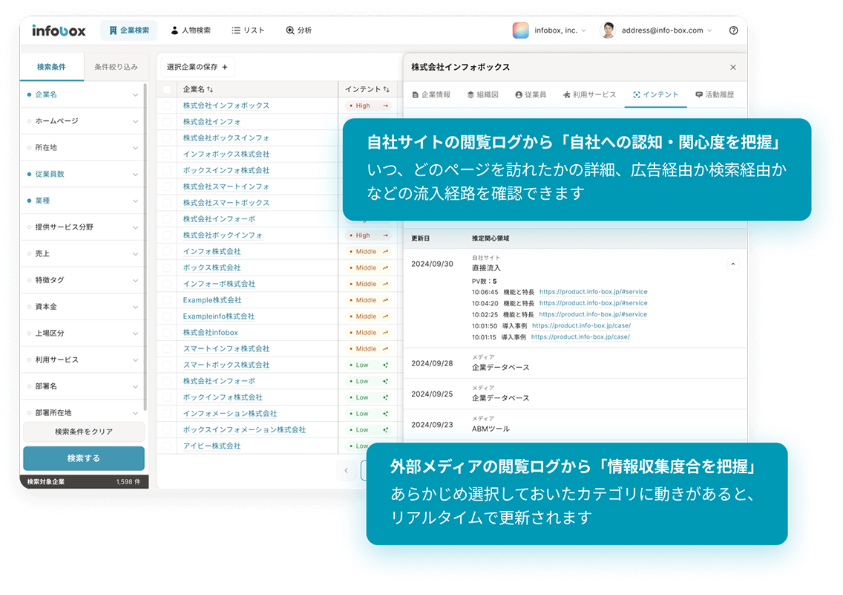Open the 10:06:45 product.info-box.jp/#service link
This screenshot has height=595, width=843.
click(x=593, y=292)
